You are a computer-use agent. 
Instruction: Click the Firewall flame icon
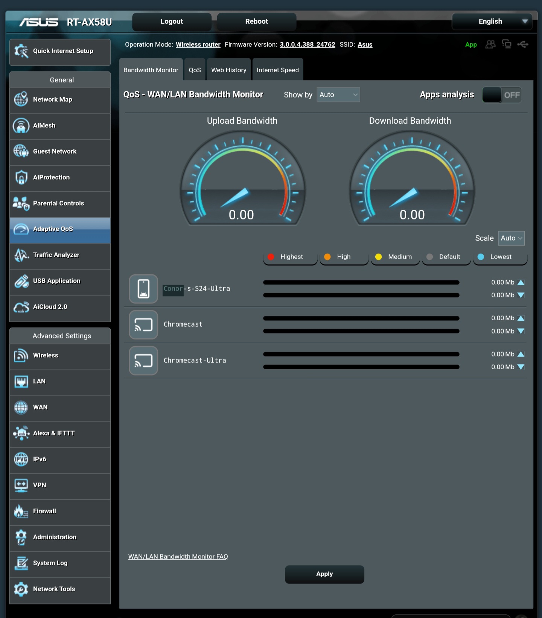pos(21,511)
